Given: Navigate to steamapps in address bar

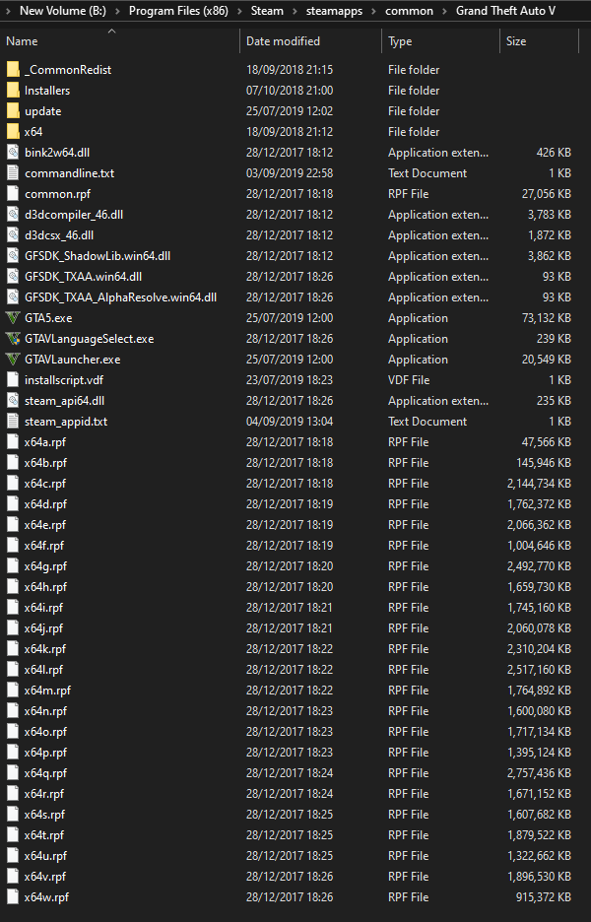Looking at the screenshot, I should point(334,11).
